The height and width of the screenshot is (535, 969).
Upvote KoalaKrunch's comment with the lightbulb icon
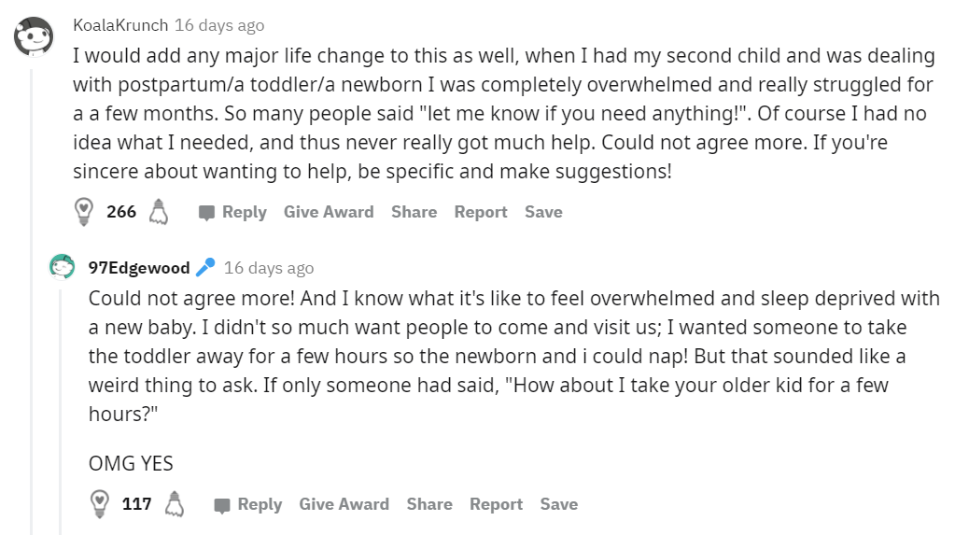(83, 212)
